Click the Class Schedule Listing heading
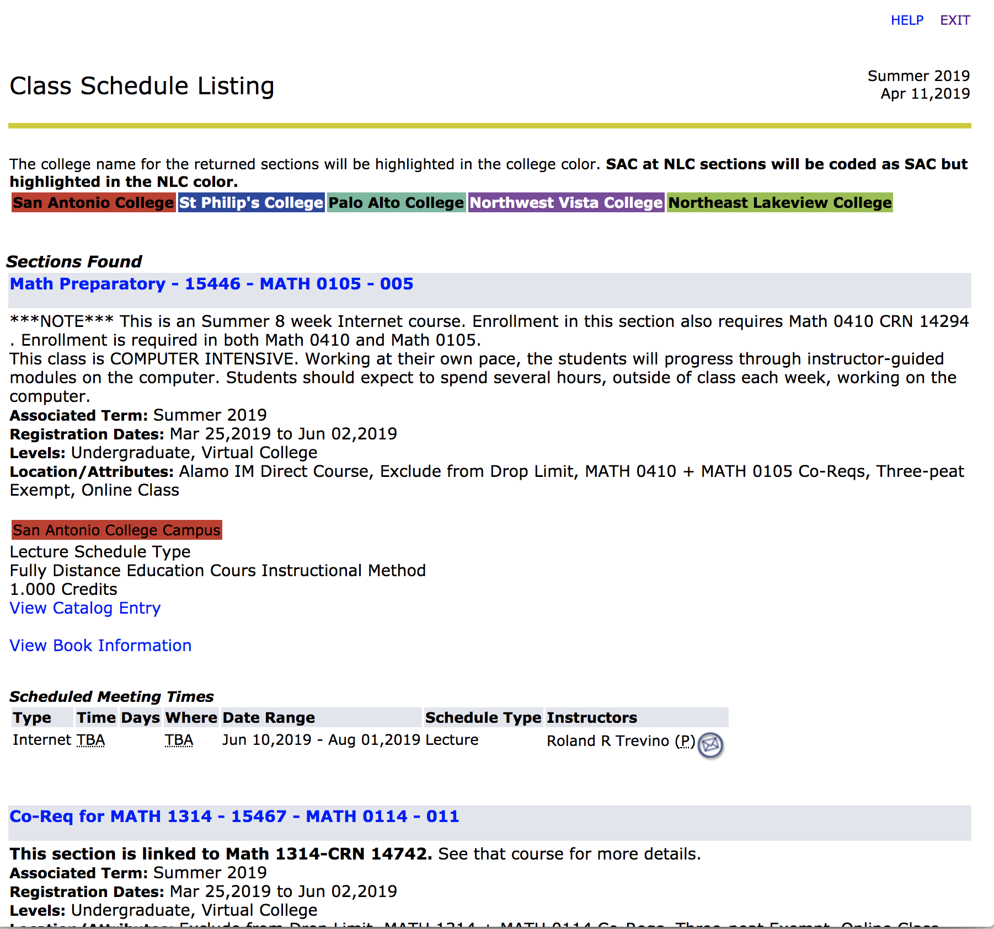The image size is (994, 929). (x=142, y=86)
